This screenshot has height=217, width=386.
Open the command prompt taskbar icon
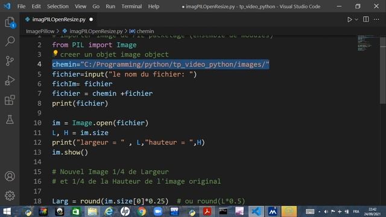(223, 212)
